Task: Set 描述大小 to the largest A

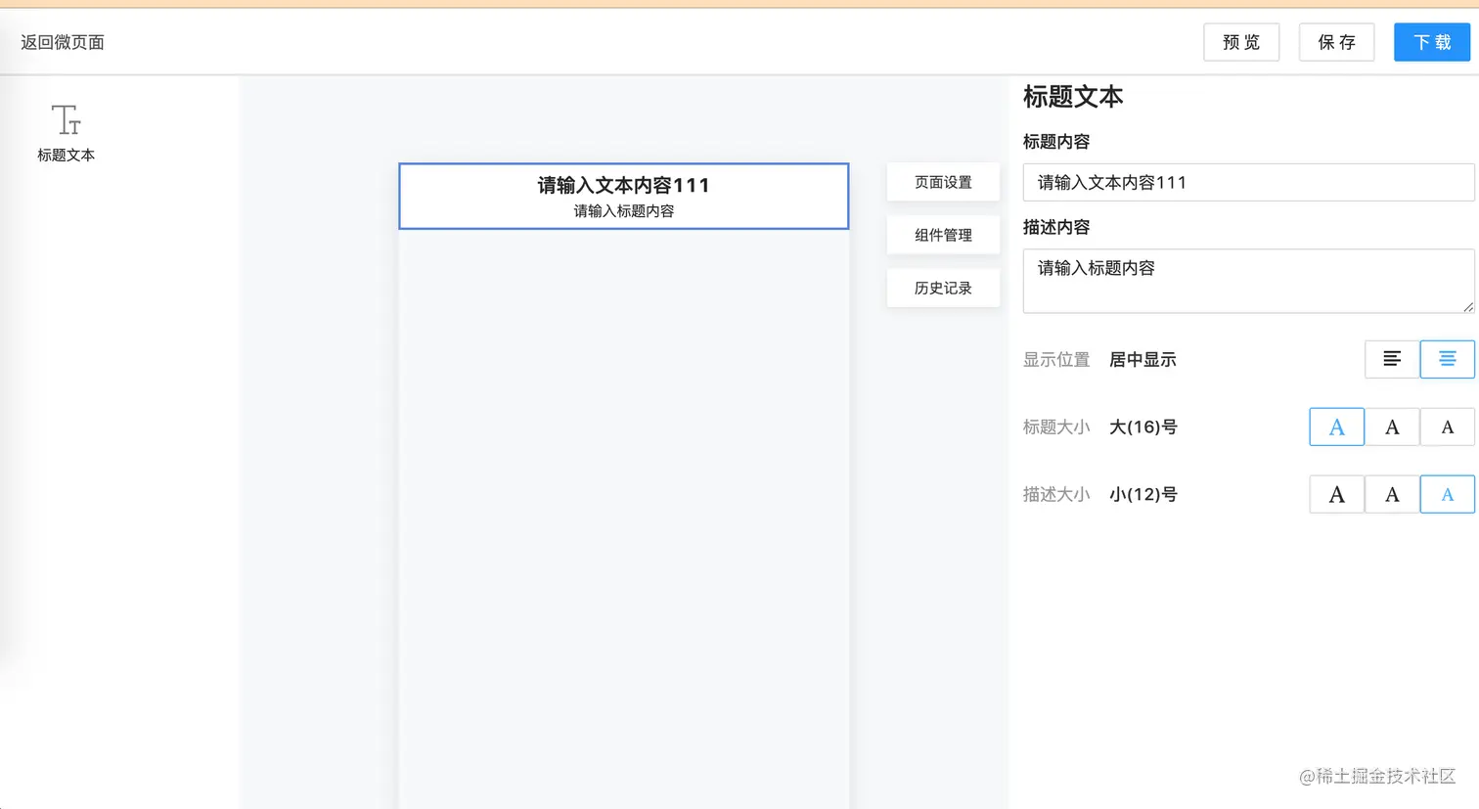Action: (x=1336, y=495)
